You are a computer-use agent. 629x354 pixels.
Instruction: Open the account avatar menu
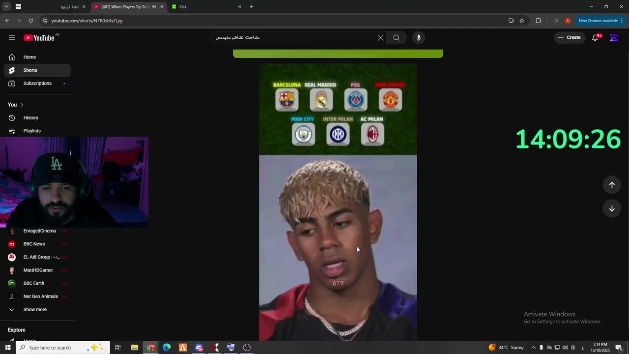(614, 38)
